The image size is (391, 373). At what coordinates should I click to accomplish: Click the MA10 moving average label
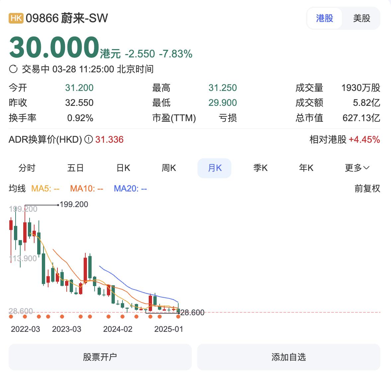click(87, 188)
